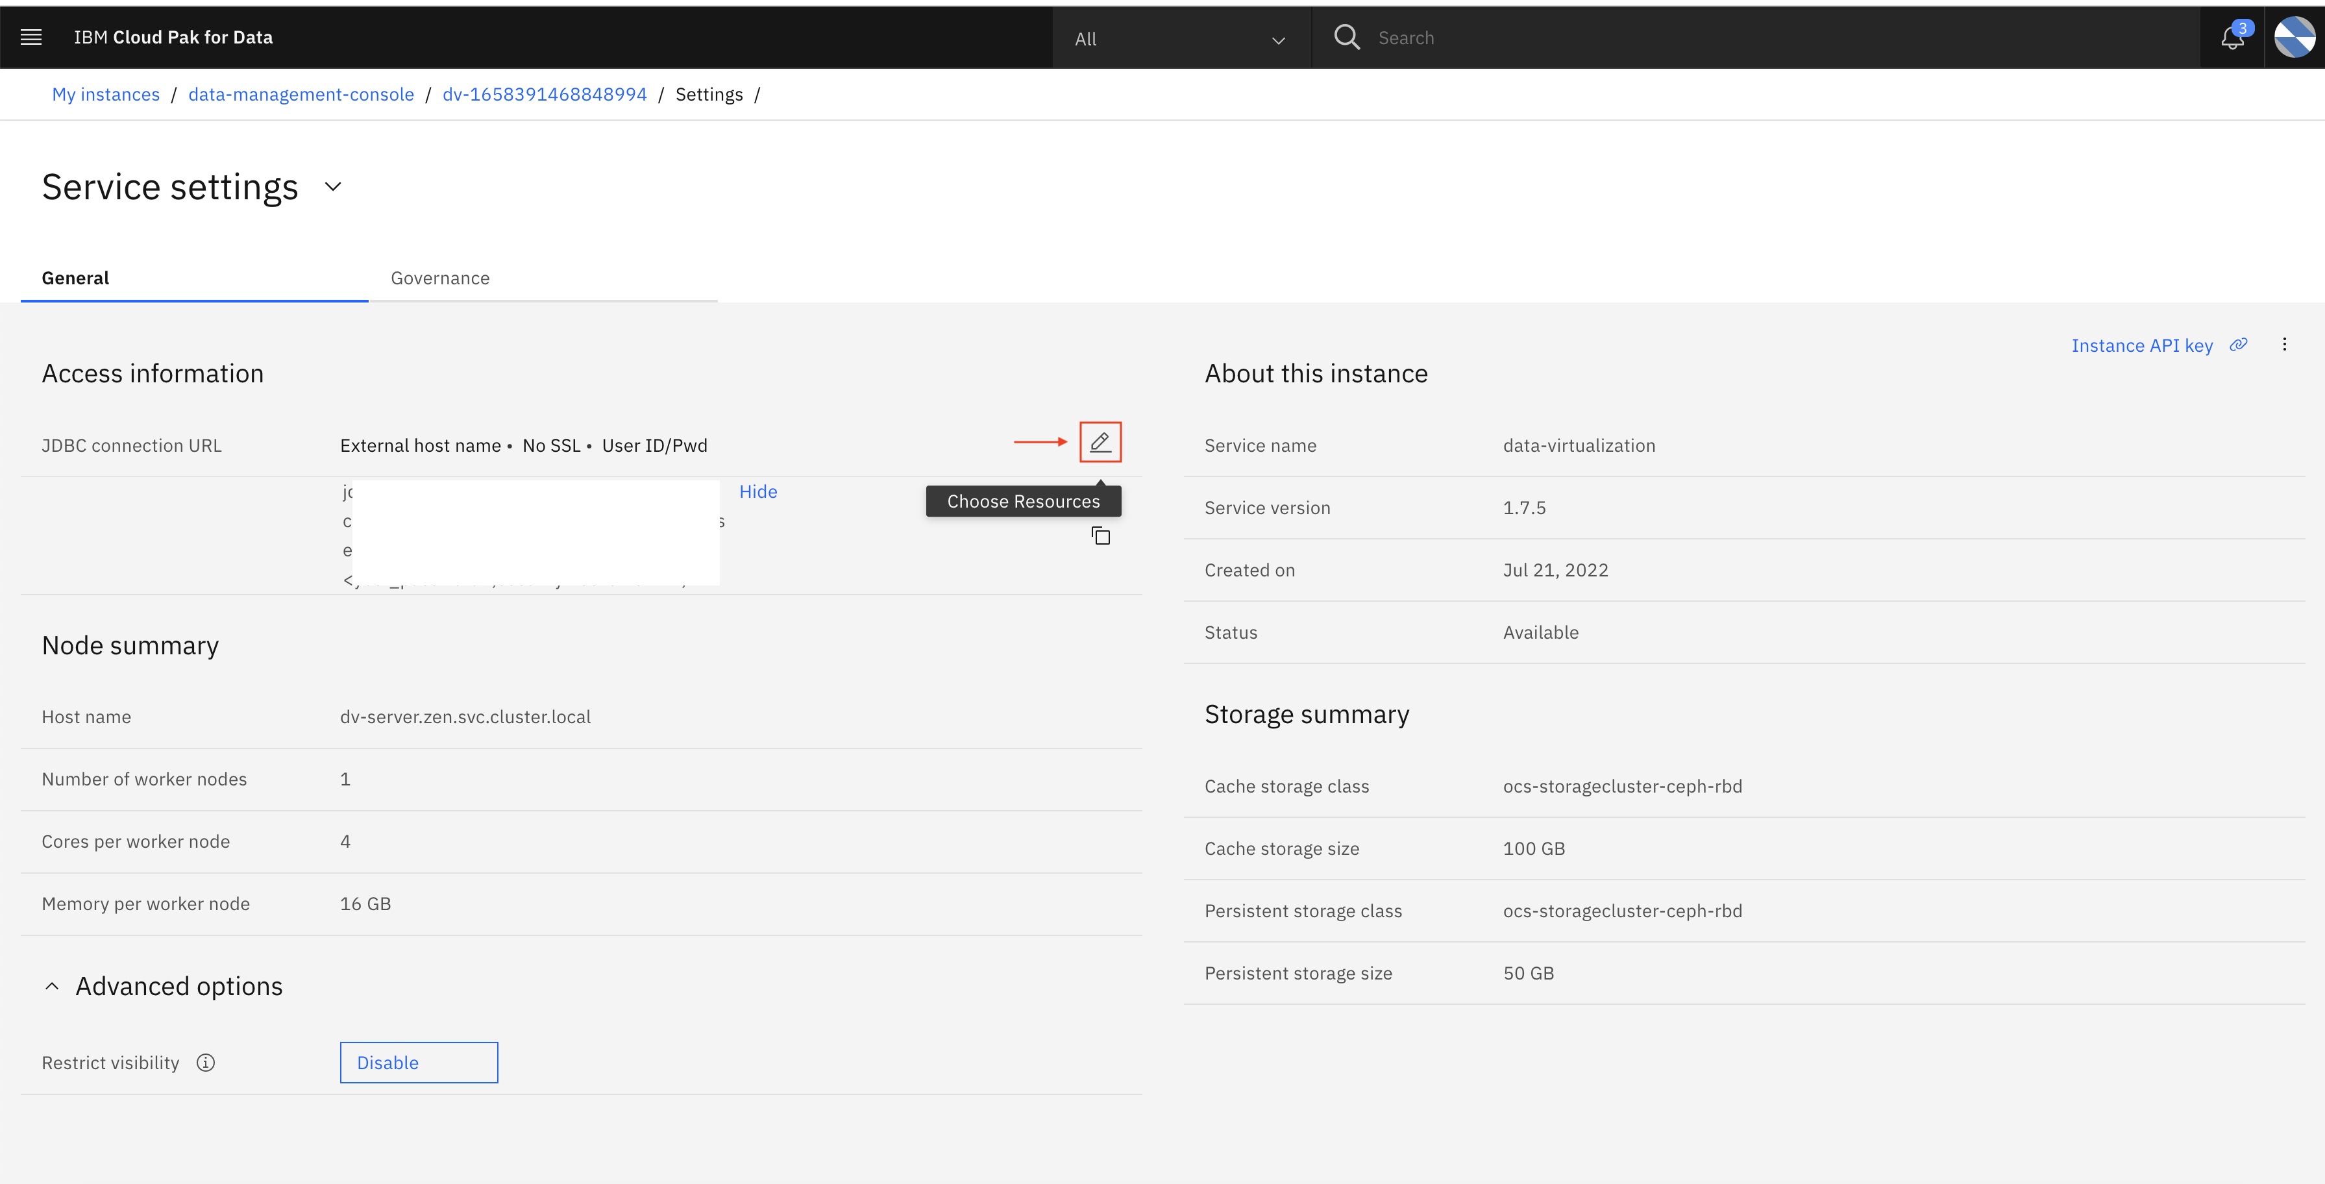Open the hamburger navigation menu

[x=31, y=37]
